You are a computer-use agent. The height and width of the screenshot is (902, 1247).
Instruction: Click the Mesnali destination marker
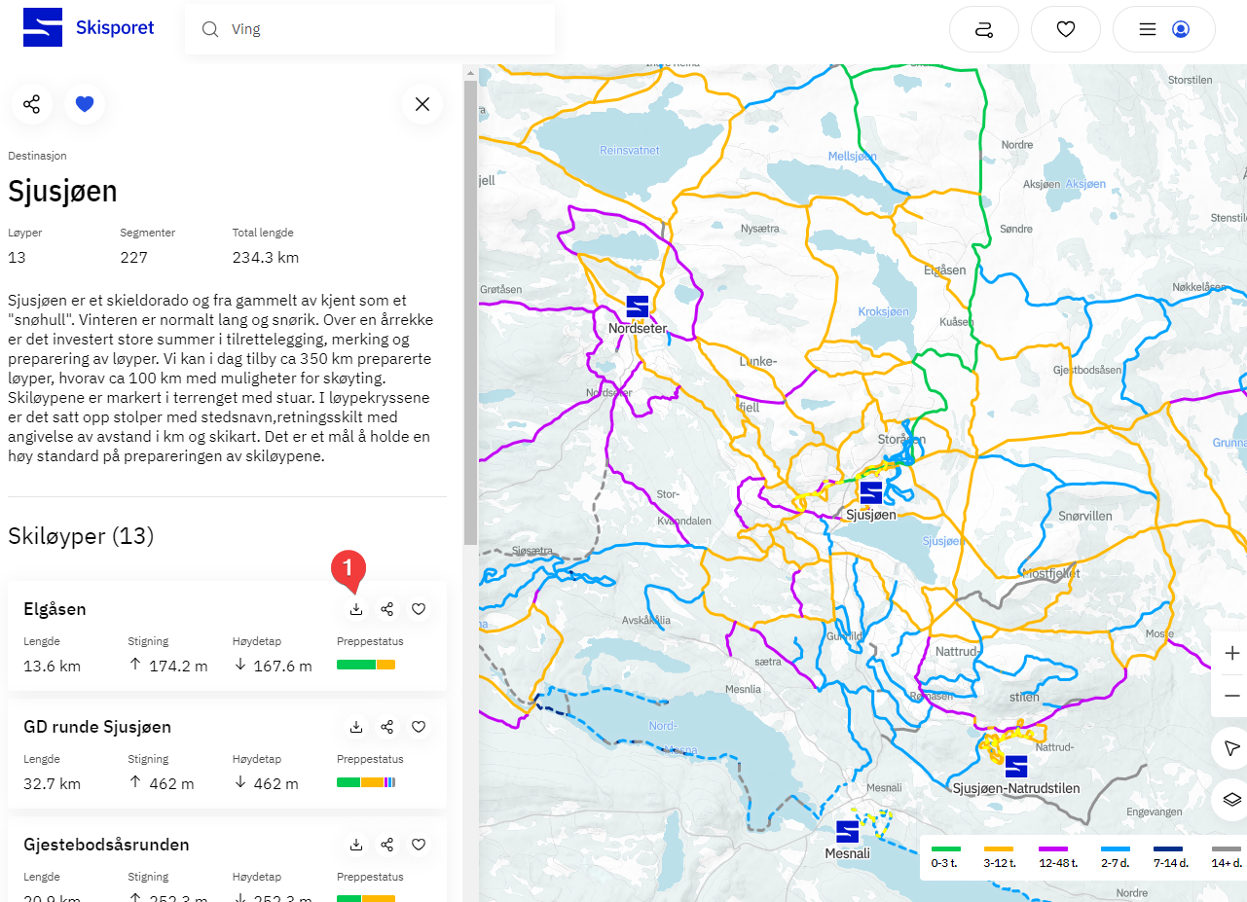point(848,832)
